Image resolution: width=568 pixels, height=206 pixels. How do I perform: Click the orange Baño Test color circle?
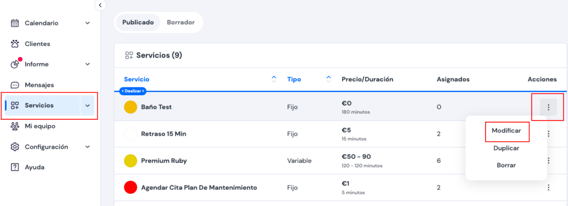click(x=130, y=107)
